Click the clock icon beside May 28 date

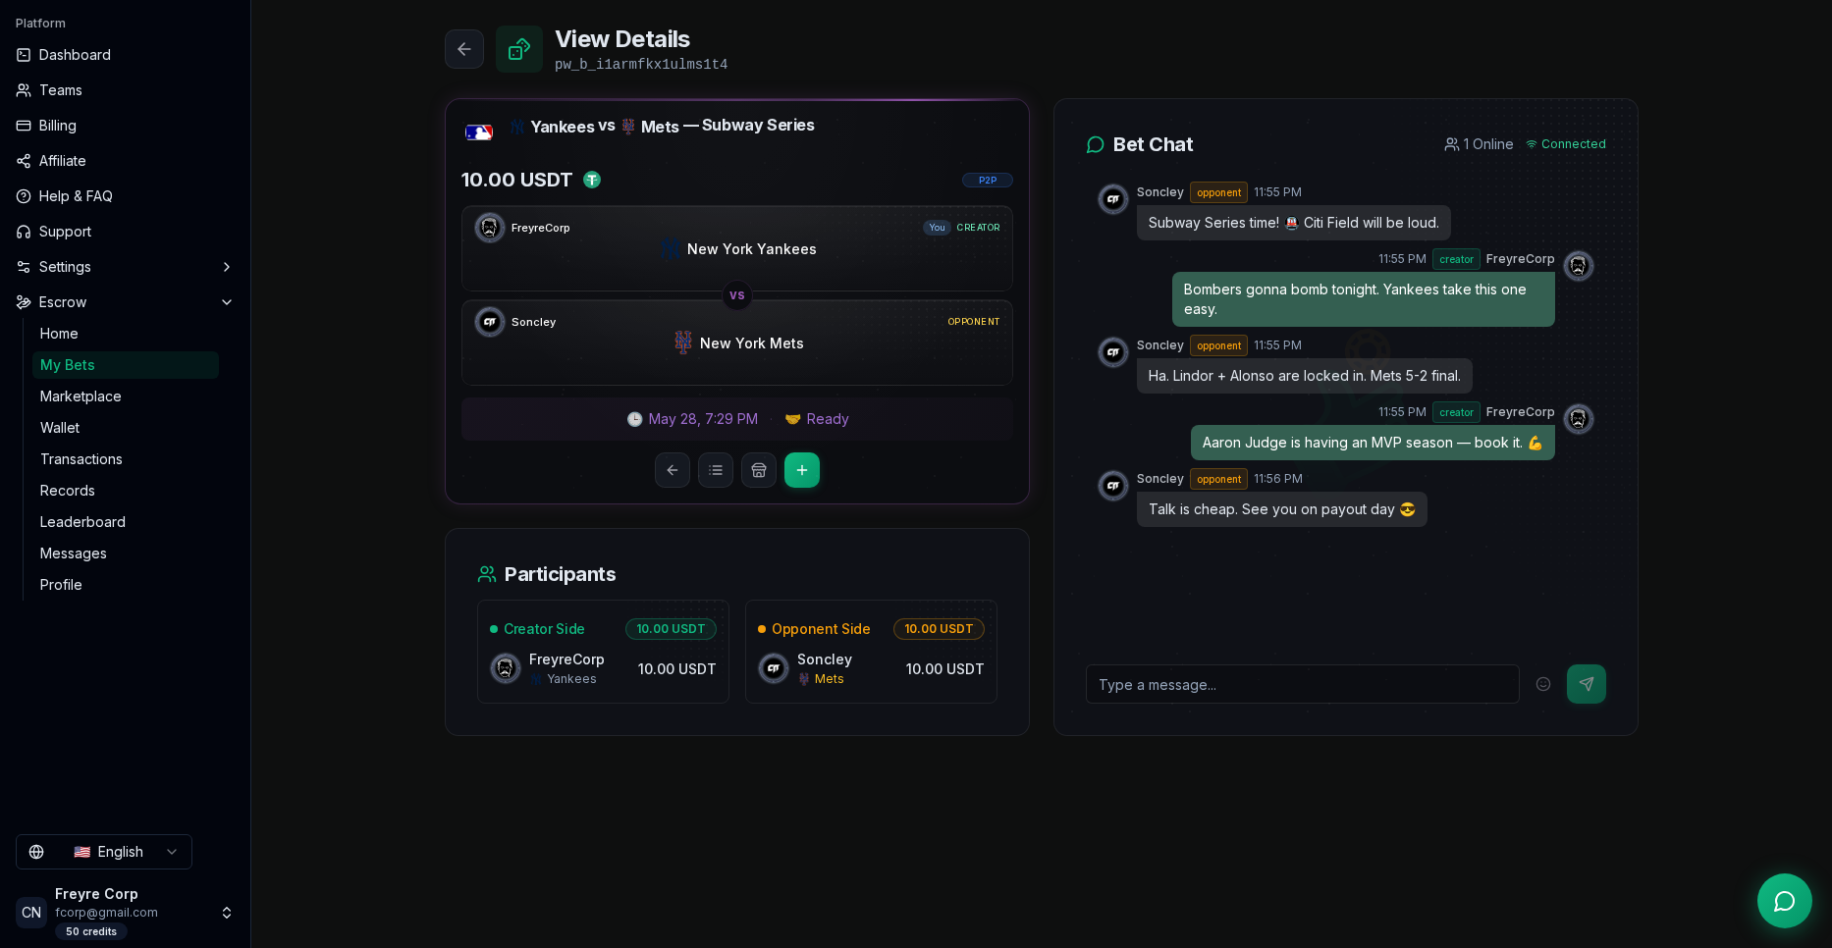635,419
